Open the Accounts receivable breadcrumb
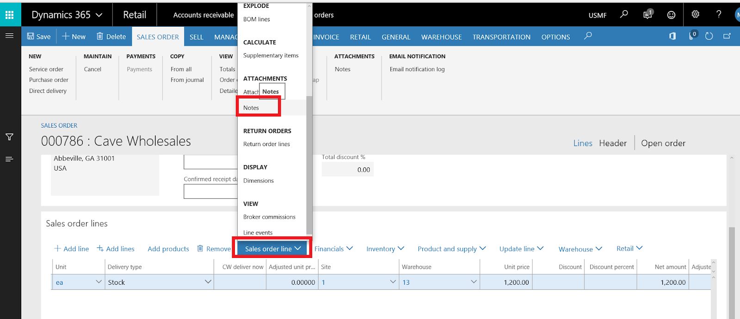The image size is (740, 319). (203, 15)
